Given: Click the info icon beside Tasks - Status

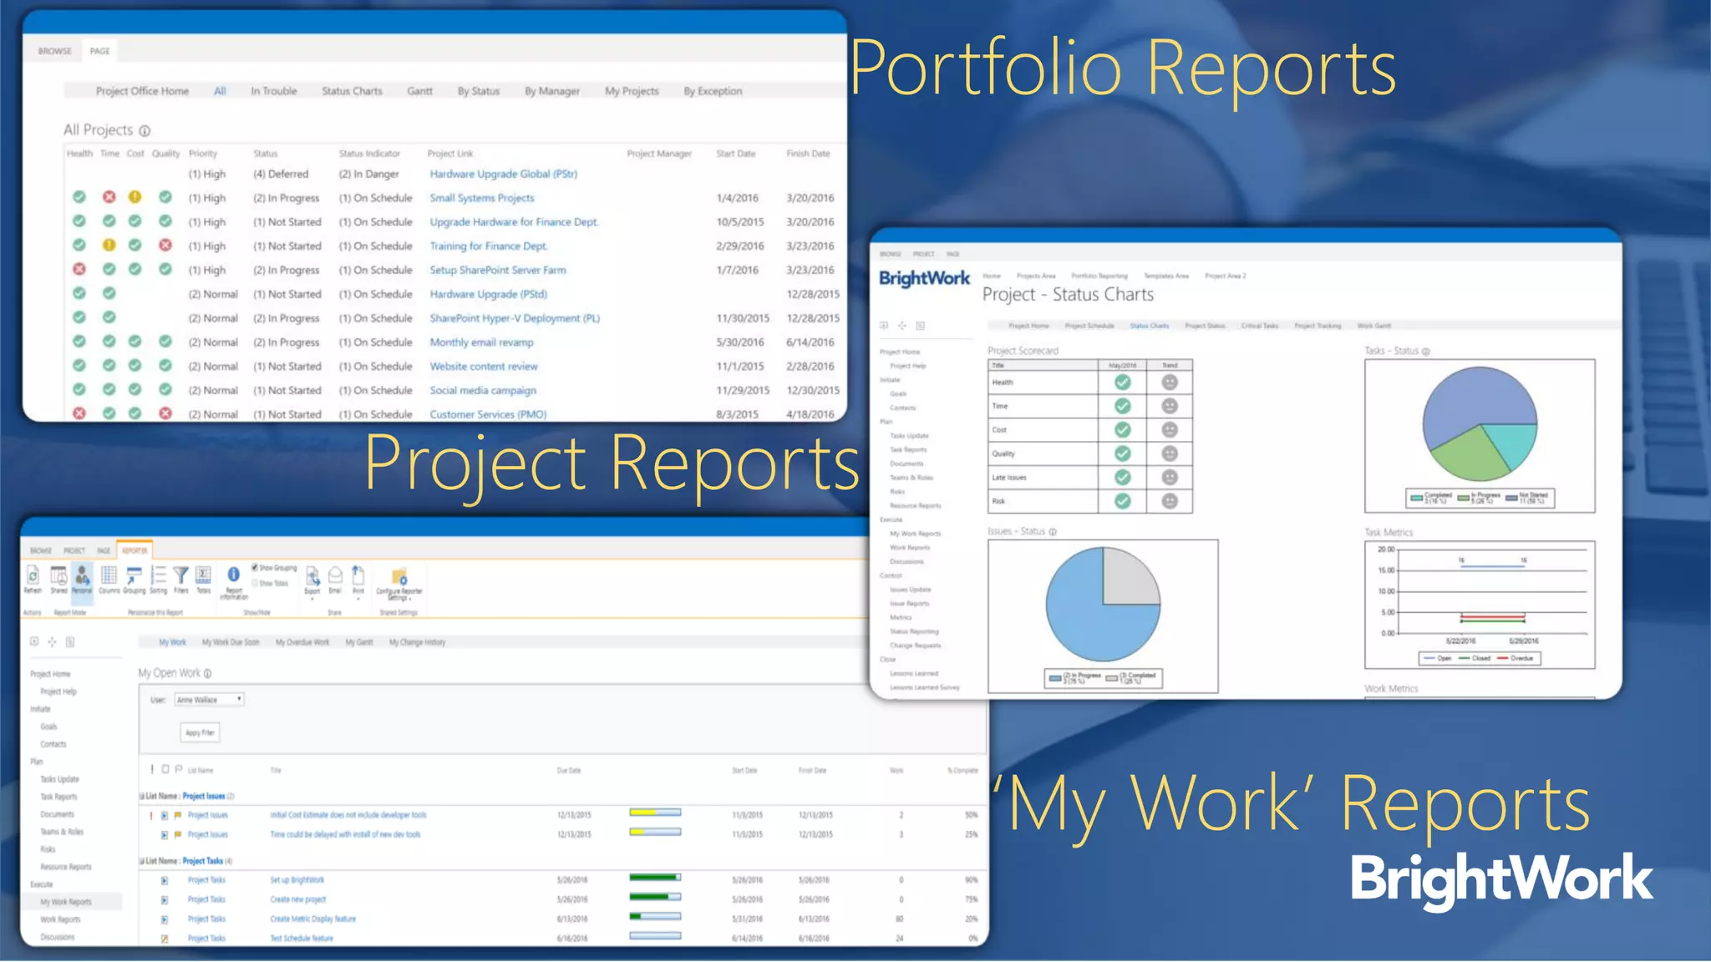Looking at the screenshot, I should [x=1426, y=352].
